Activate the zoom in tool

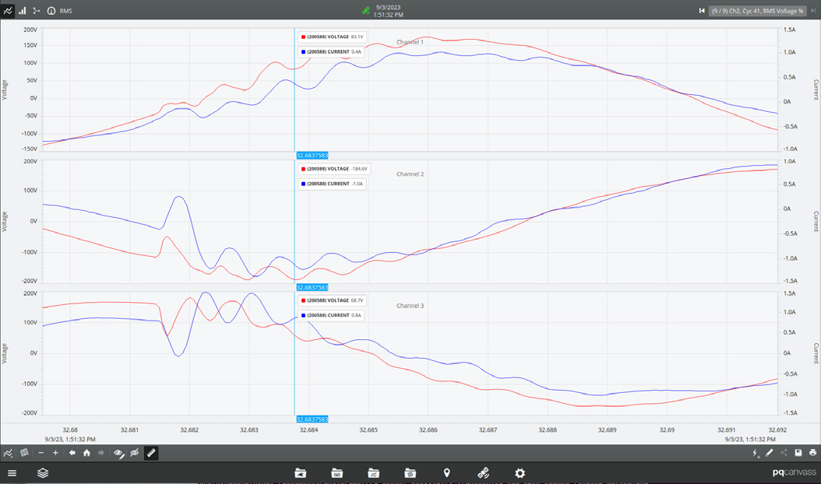(x=55, y=452)
